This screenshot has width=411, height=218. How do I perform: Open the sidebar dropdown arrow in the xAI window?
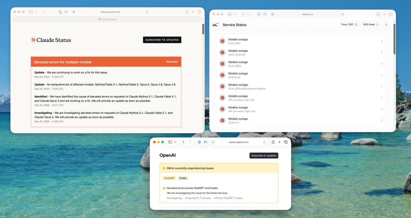coord(235,14)
